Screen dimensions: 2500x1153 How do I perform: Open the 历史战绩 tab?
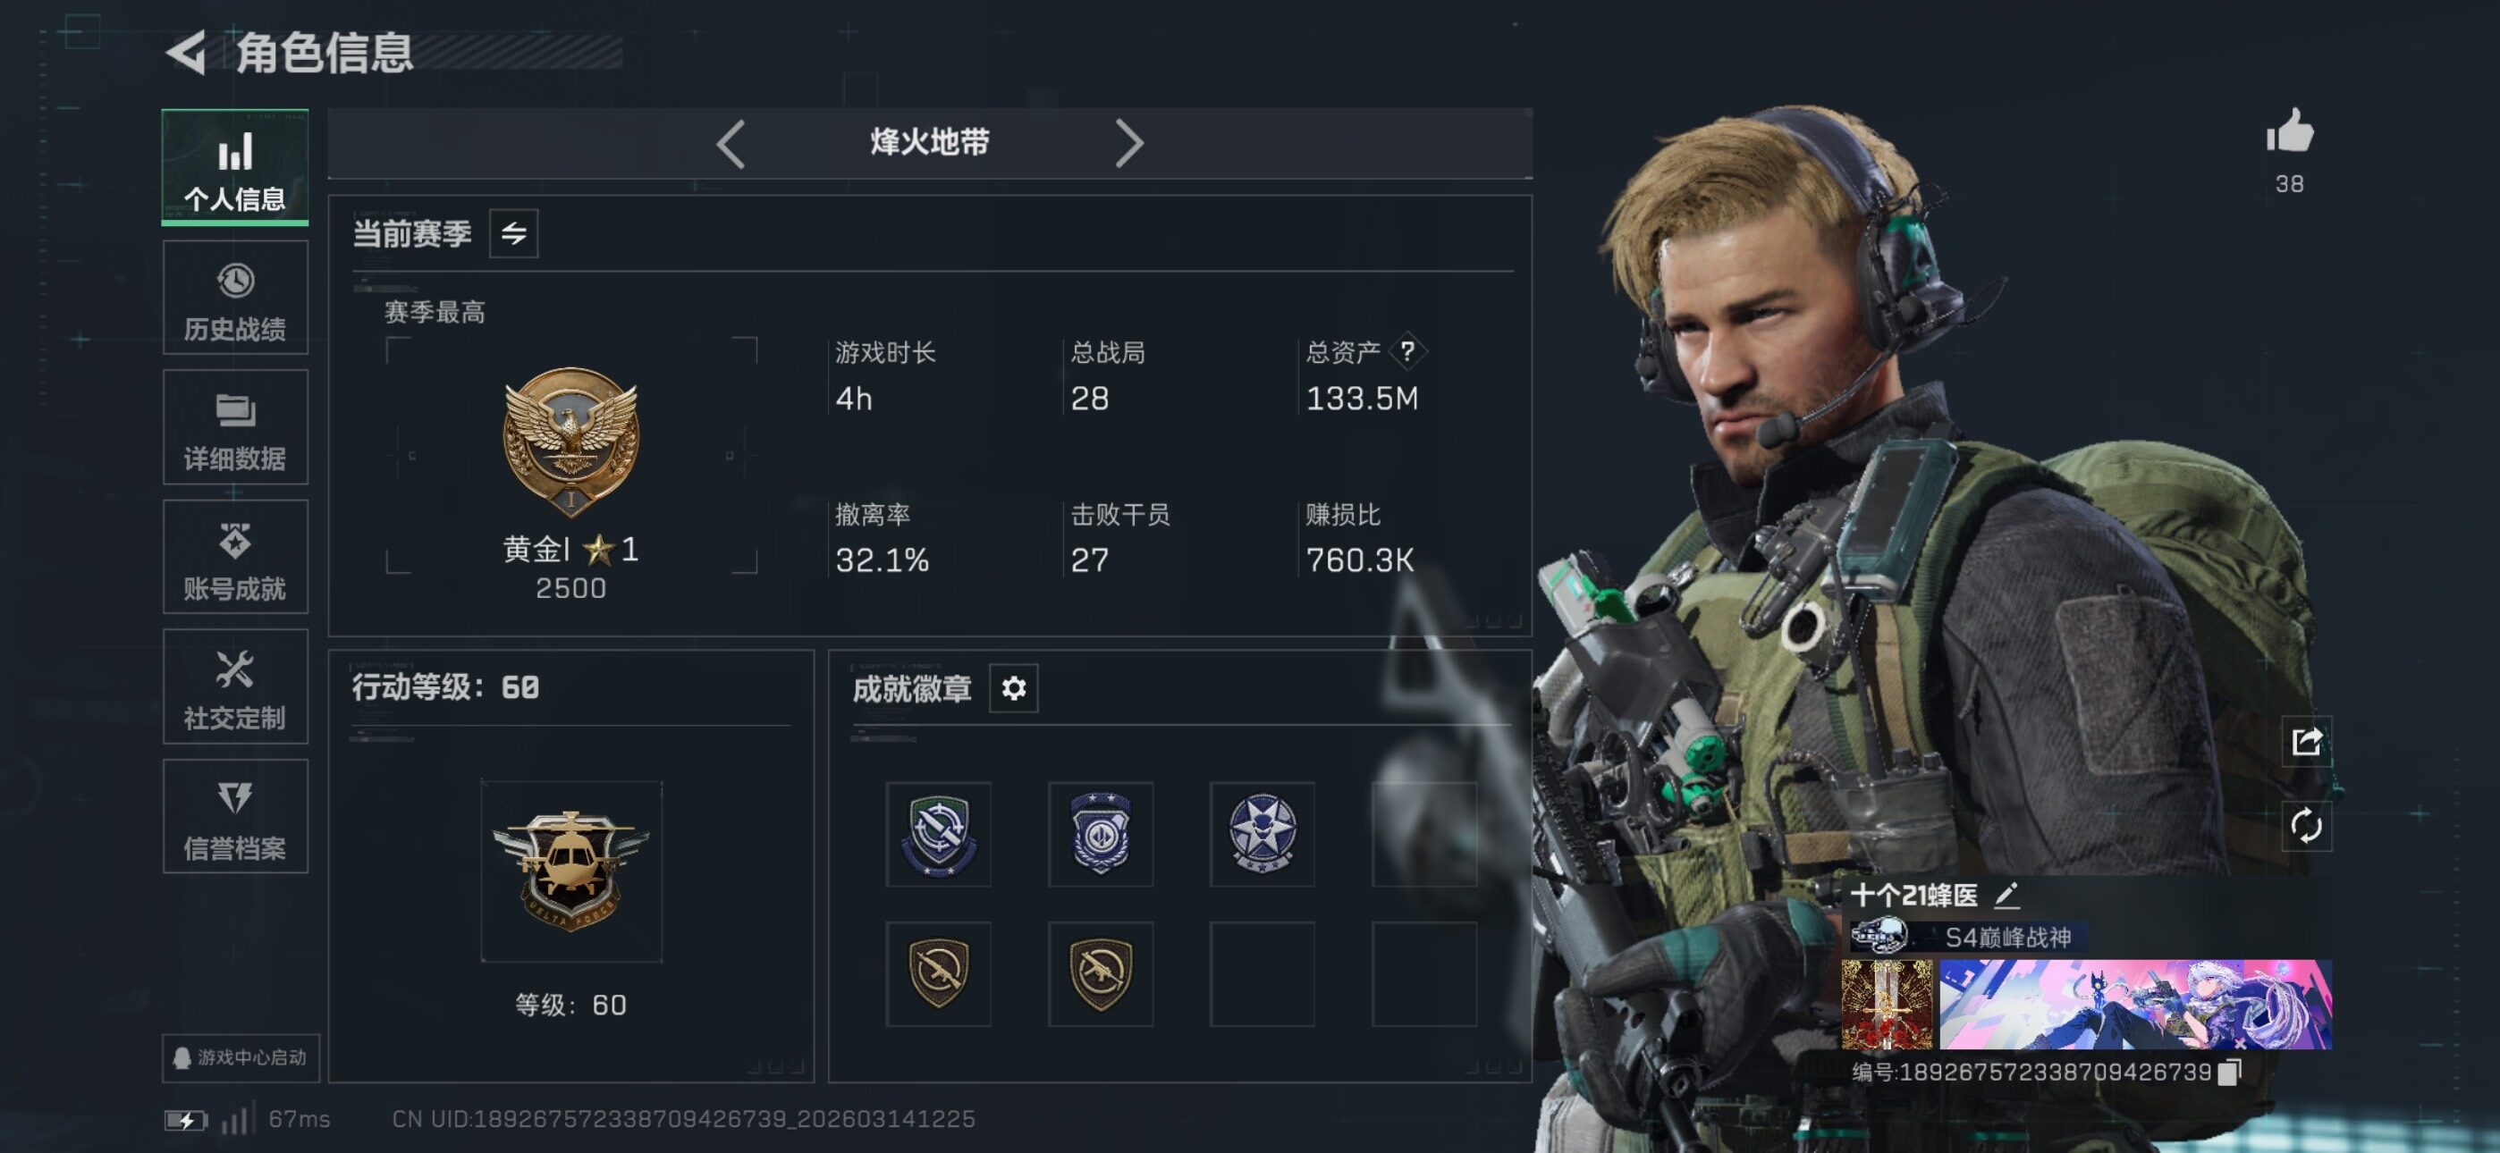(235, 298)
